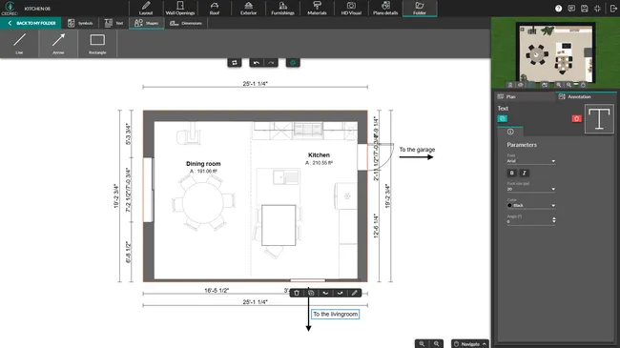Expand the Navigate mode dropdown
This screenshot has height=348, width=620.
pos(470,343)
